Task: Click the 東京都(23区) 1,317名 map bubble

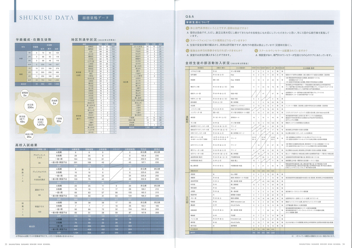Action: (41, 122)
